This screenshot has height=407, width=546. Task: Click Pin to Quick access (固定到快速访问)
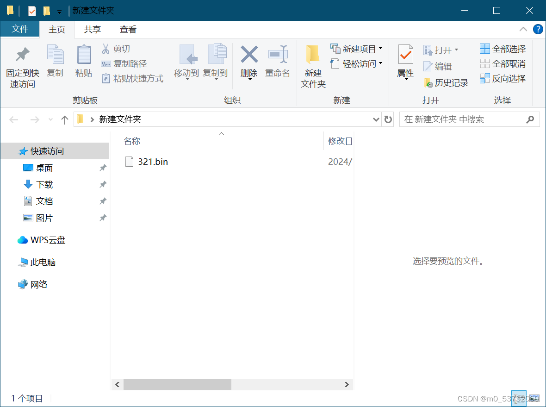click(x=23, y=68)
